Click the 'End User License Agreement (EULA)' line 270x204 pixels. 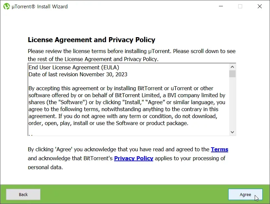74,67
